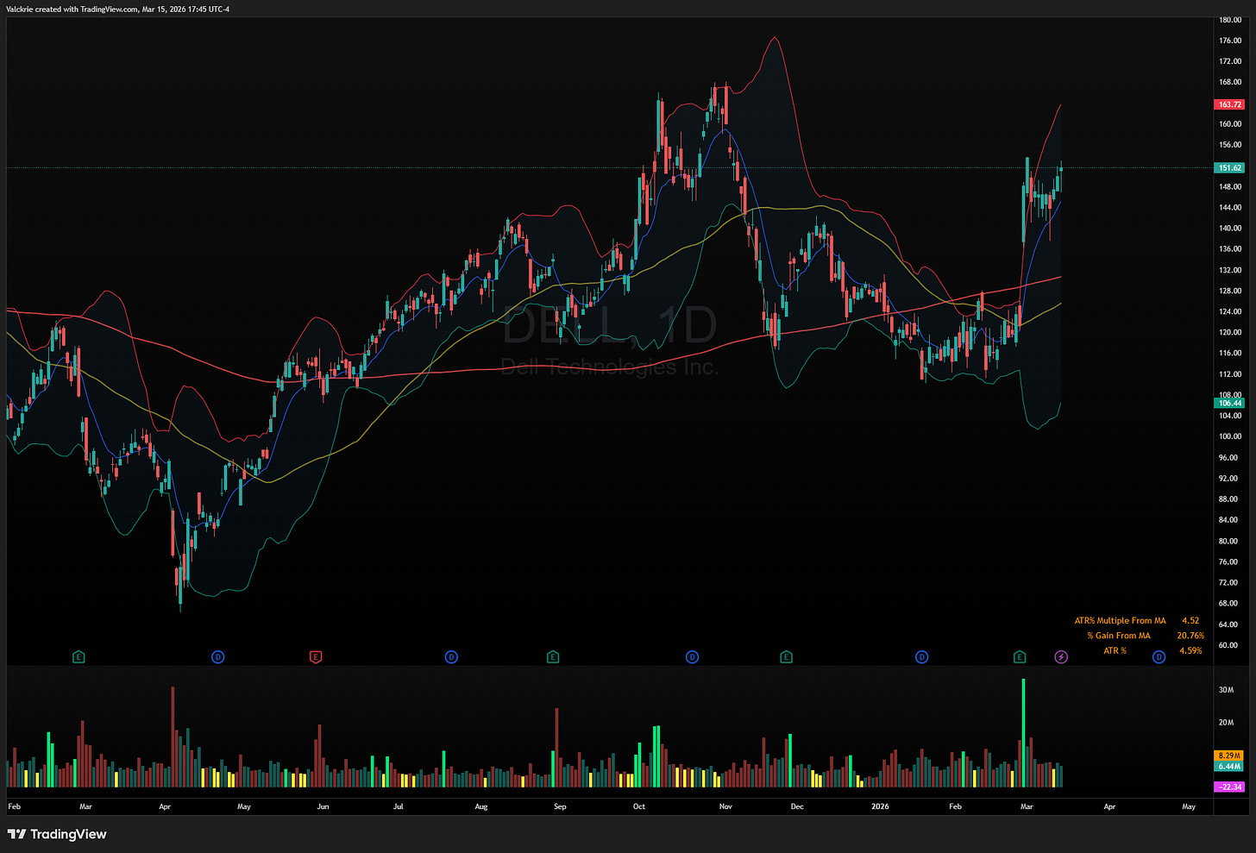Click the "ATR% Multiple From MA" label

pyautogui.click(x=1120, y=621)
